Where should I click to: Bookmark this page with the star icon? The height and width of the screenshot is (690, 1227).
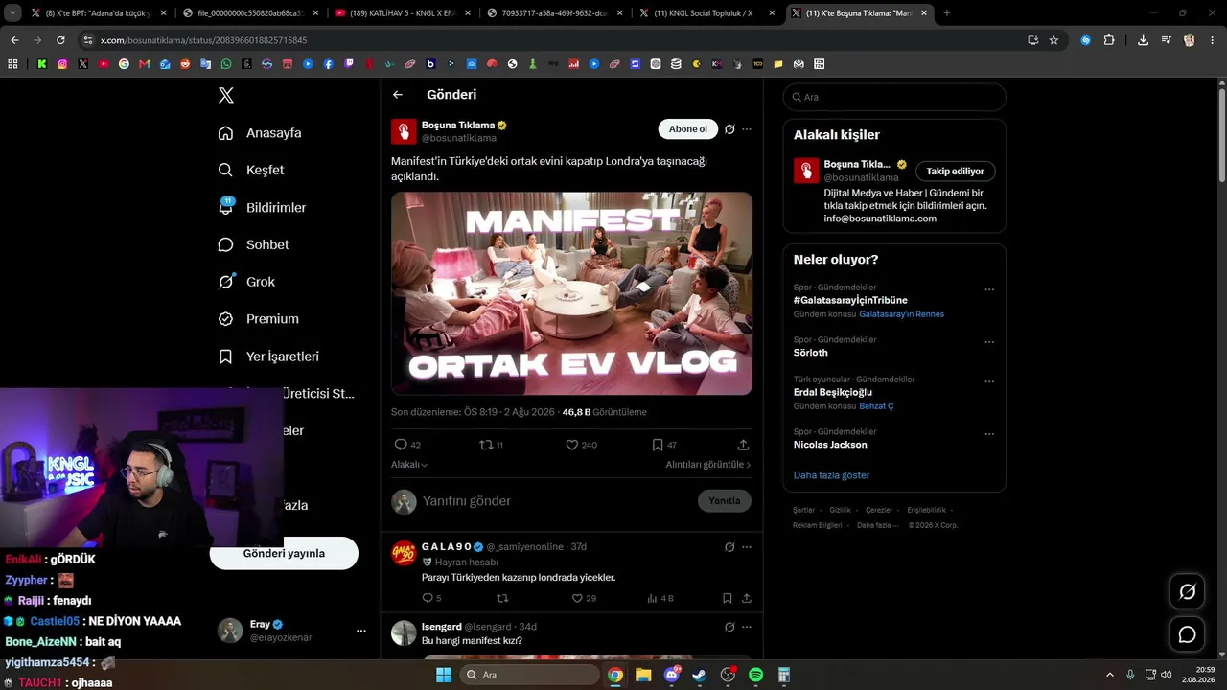pyautogui.click(x=1053, y=40)
